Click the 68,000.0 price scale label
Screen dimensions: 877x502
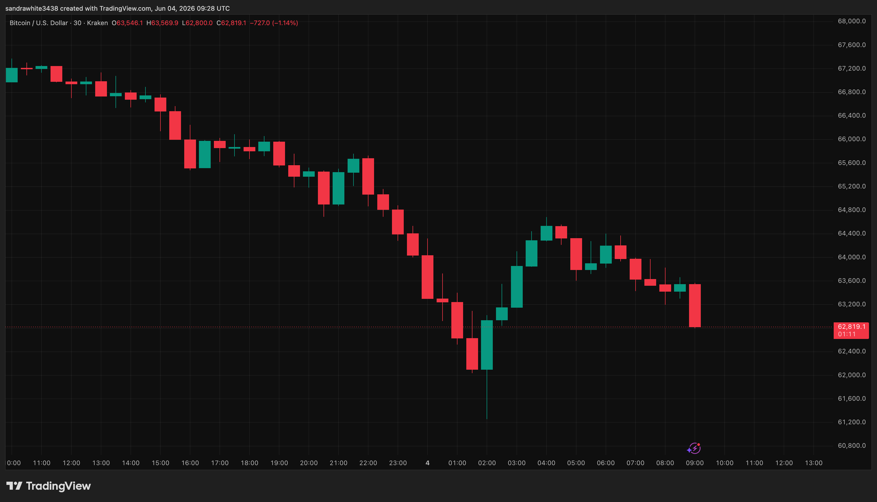click(852, 21)
